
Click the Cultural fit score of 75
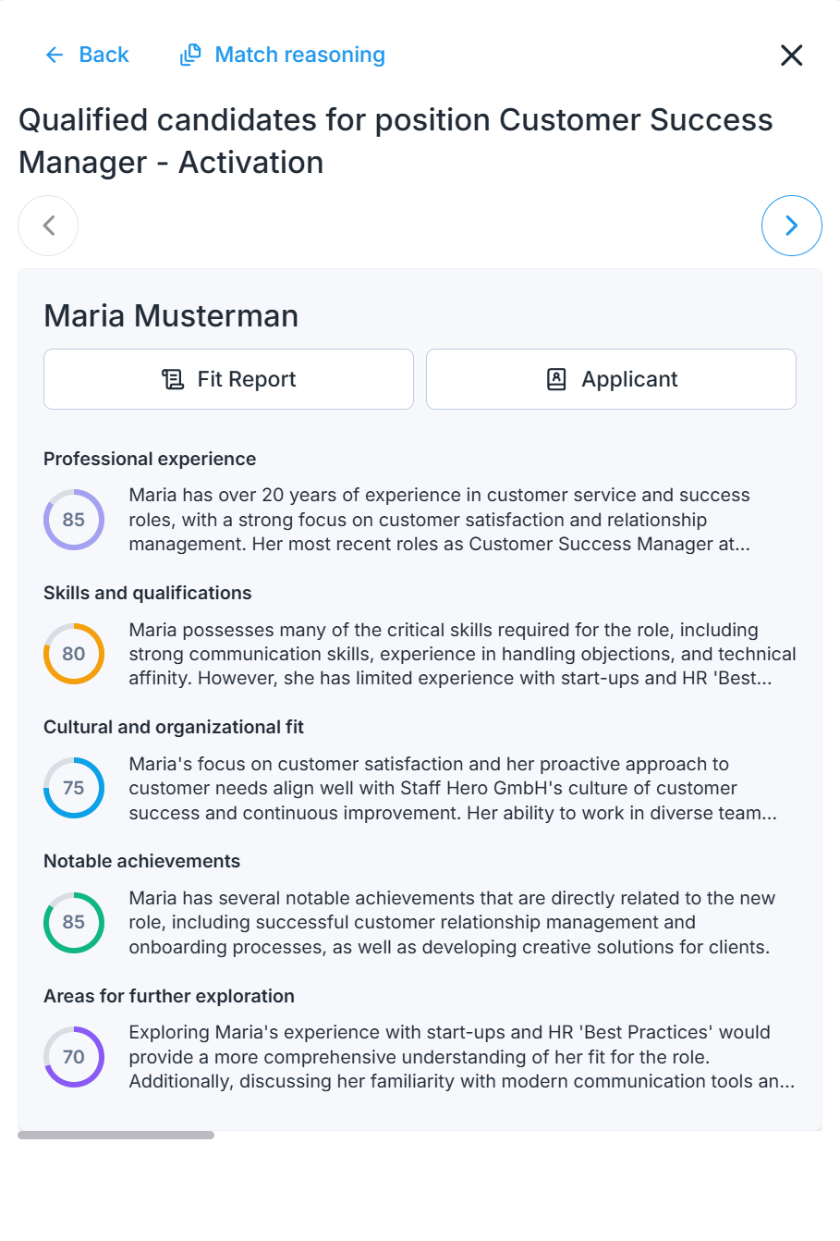coord(74,788)
